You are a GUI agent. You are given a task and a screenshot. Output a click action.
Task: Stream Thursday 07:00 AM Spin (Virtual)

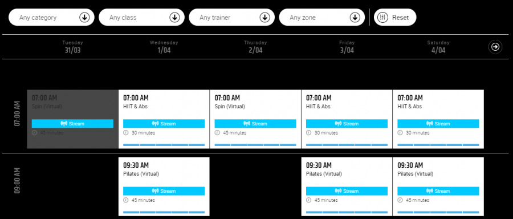tap(255, 123)
